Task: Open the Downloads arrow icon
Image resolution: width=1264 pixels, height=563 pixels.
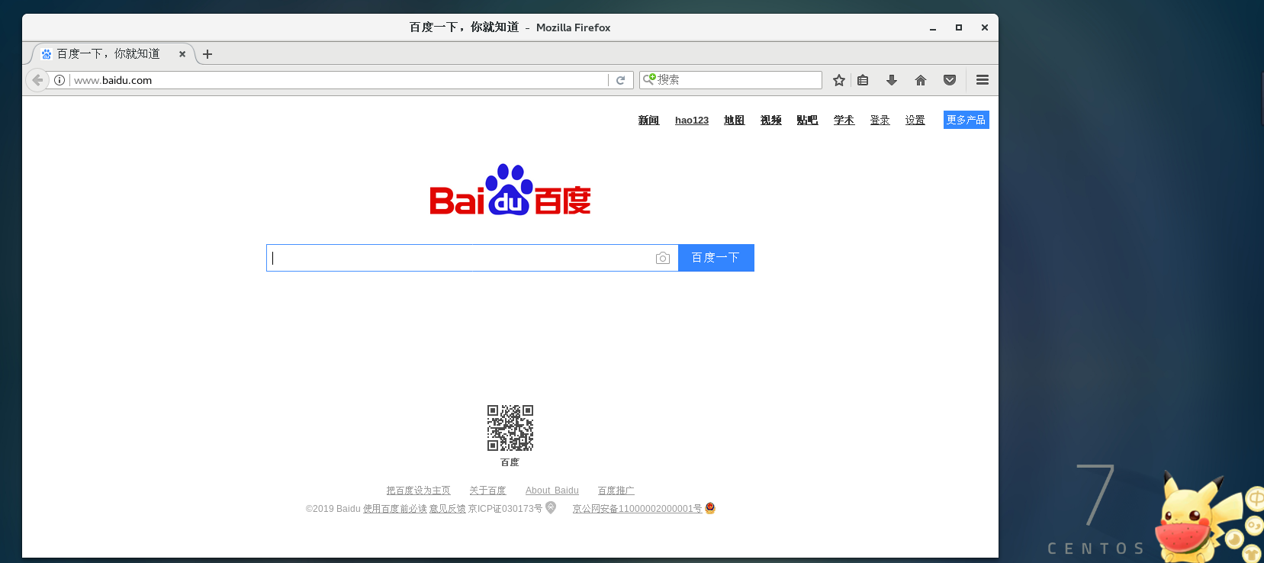Action: 892,80
